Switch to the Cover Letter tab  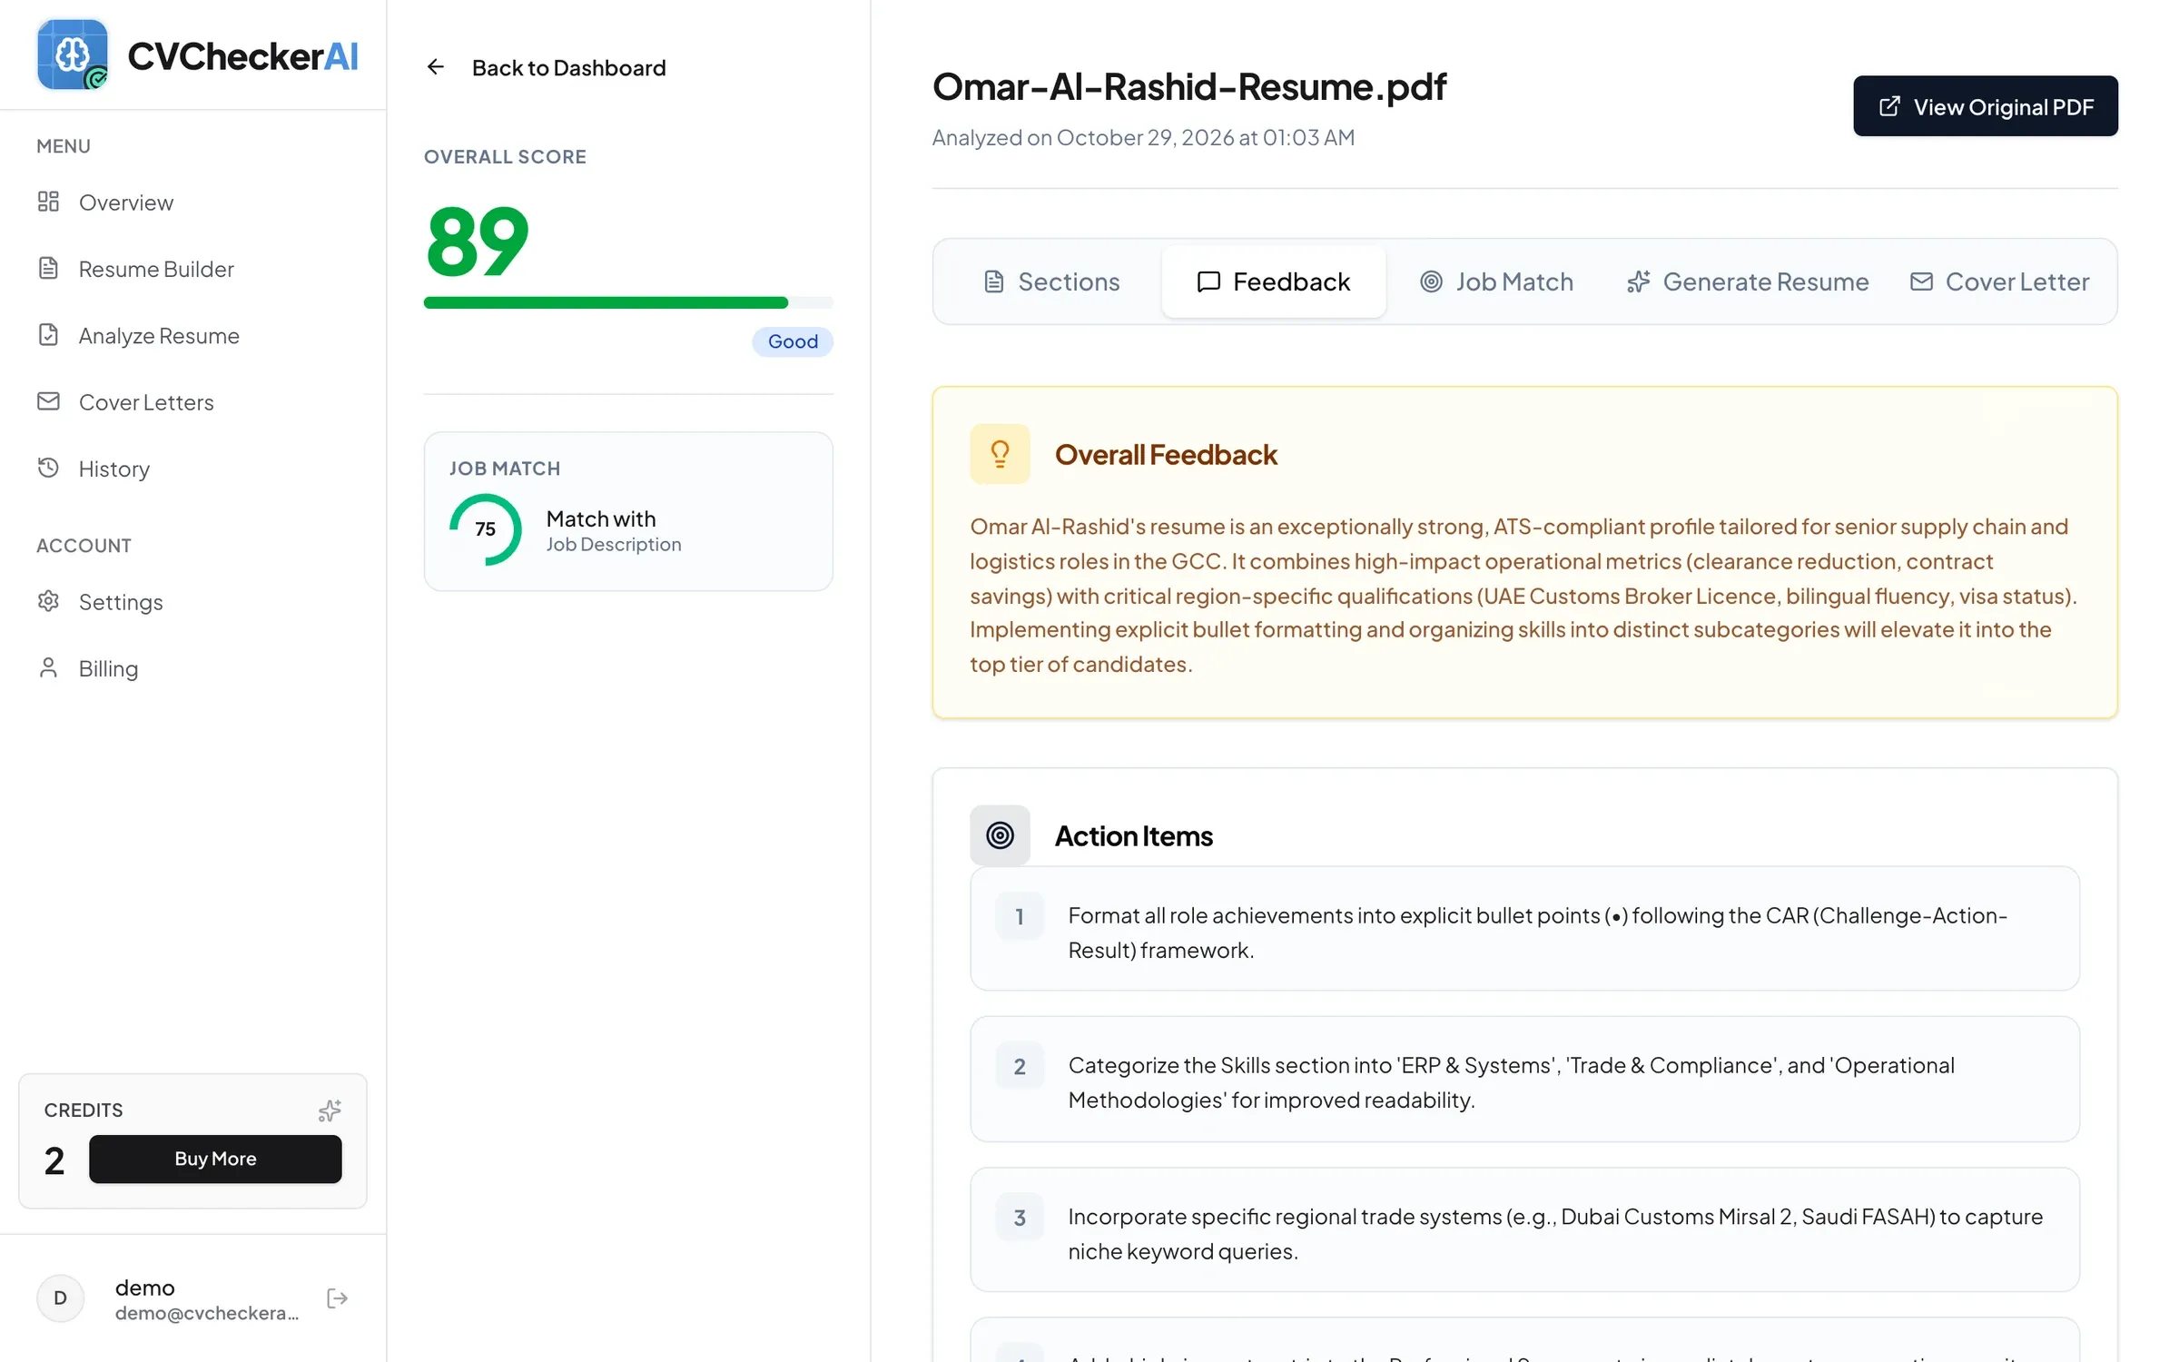pyautogui.click(x=2000, y=281)
